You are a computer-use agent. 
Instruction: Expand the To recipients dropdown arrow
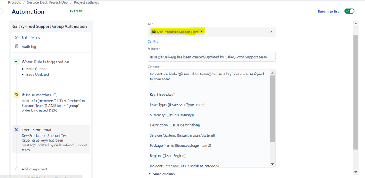[x=271, y=32]
